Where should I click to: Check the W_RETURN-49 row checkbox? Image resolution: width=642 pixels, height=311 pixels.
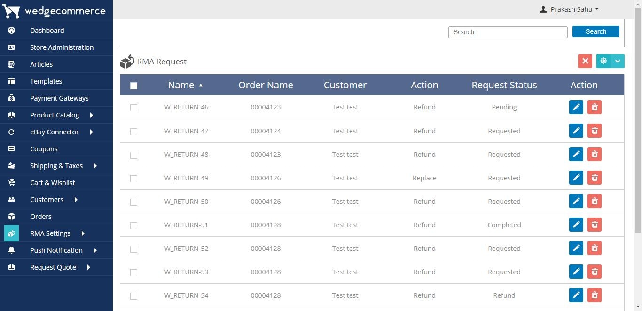[133, 179]
